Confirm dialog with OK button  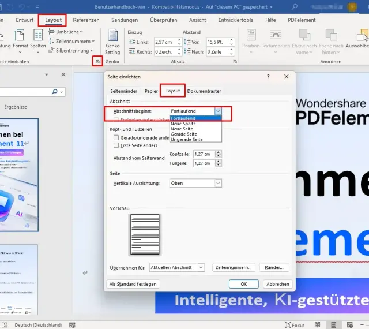pos(243,284)
